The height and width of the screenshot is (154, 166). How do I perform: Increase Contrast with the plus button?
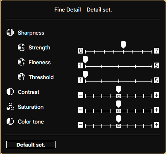[x=156, y=95]
